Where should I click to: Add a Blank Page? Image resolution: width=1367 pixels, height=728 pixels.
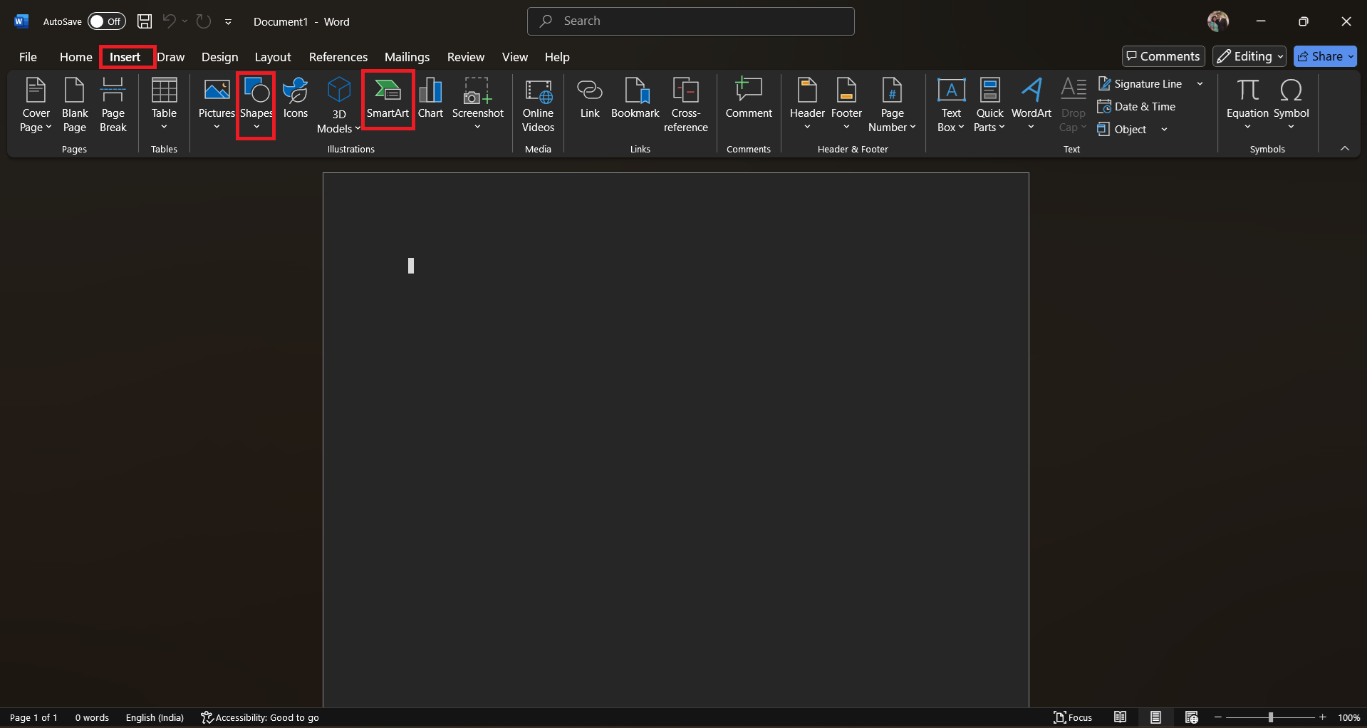click(75, 105)
